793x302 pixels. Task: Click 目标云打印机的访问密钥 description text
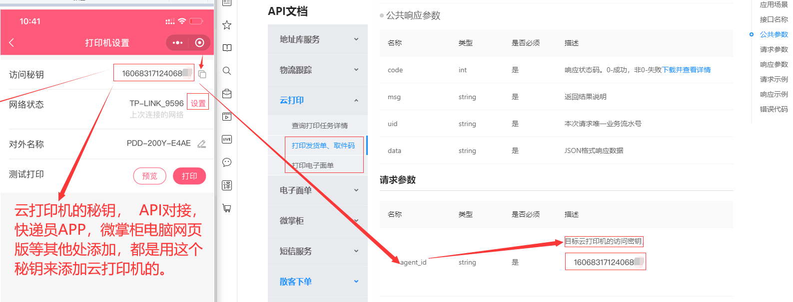604,241
